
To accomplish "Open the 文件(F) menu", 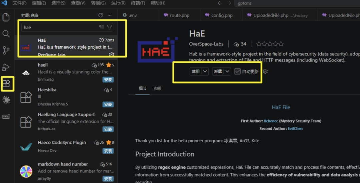I will (x=19, y=3).
